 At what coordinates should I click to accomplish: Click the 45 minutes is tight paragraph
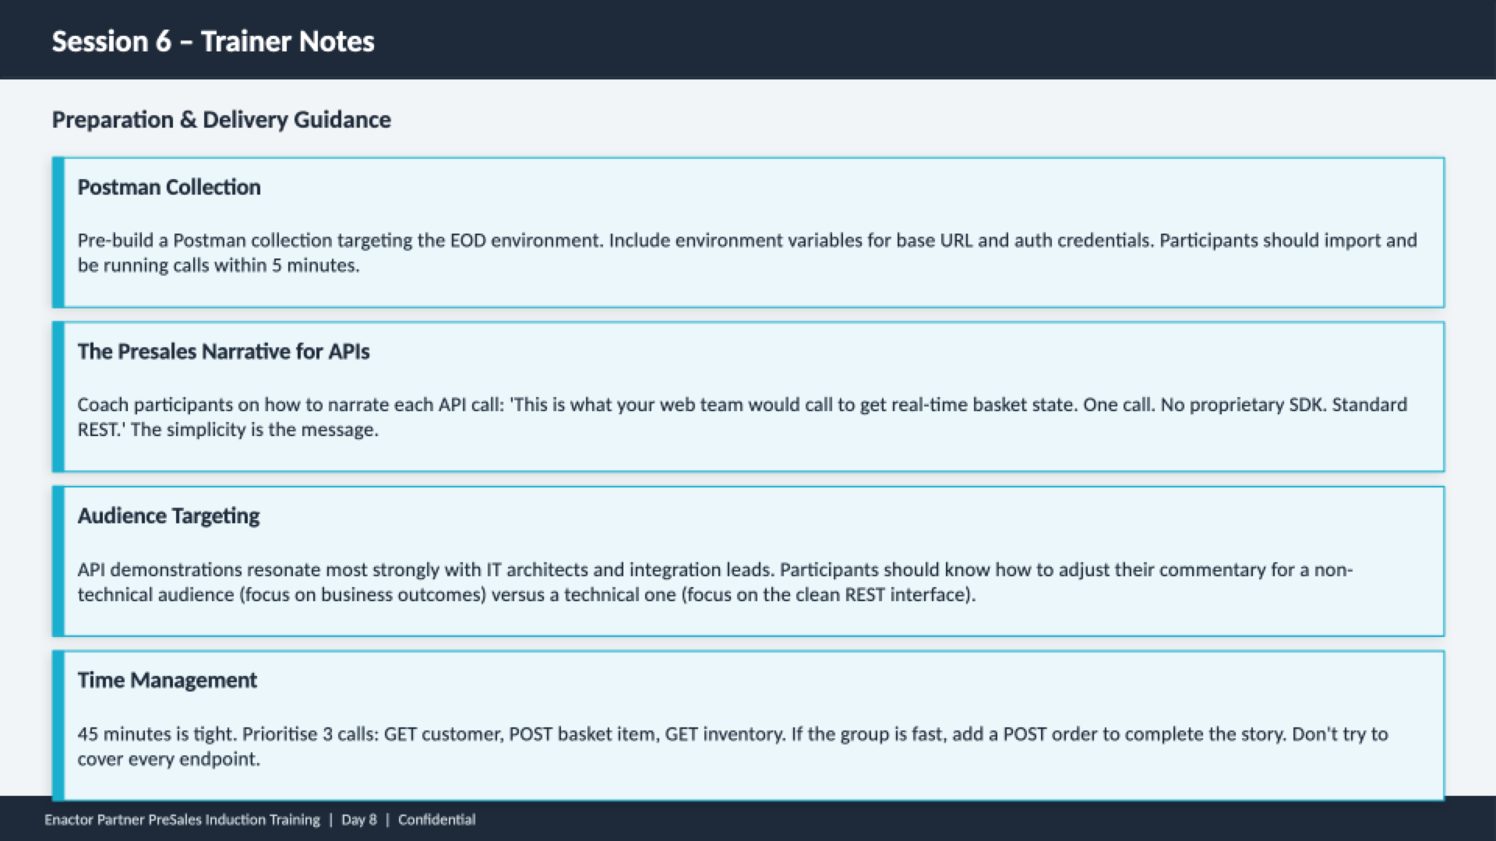pos(732,746)
